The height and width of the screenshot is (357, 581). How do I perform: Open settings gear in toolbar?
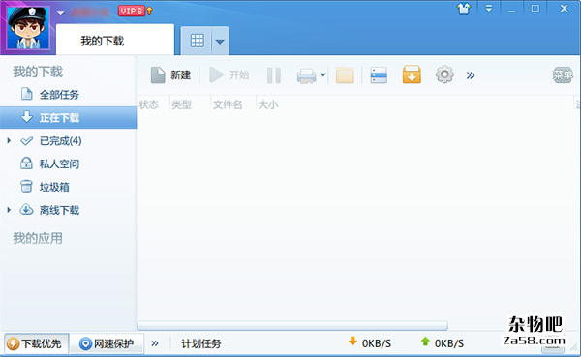pyautogui.click(x=444, y=74)
